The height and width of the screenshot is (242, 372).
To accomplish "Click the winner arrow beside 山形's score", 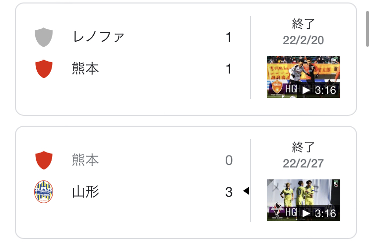I will [x=246, y=191].
